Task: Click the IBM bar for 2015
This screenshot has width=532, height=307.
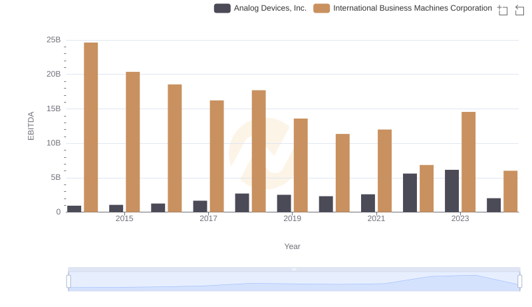Action: click(132, 142)
